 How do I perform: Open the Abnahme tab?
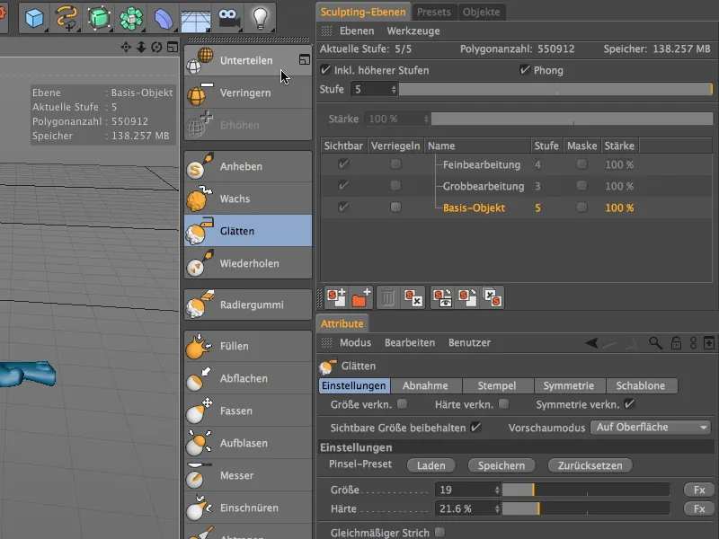pos(425,385)
